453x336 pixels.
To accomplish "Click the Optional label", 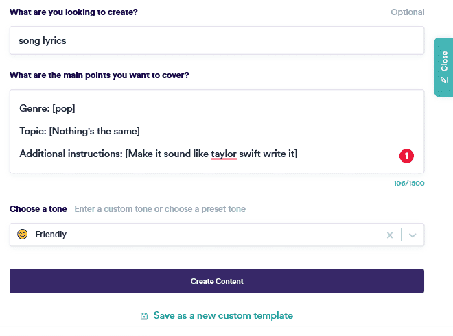I will coord(408,12).
